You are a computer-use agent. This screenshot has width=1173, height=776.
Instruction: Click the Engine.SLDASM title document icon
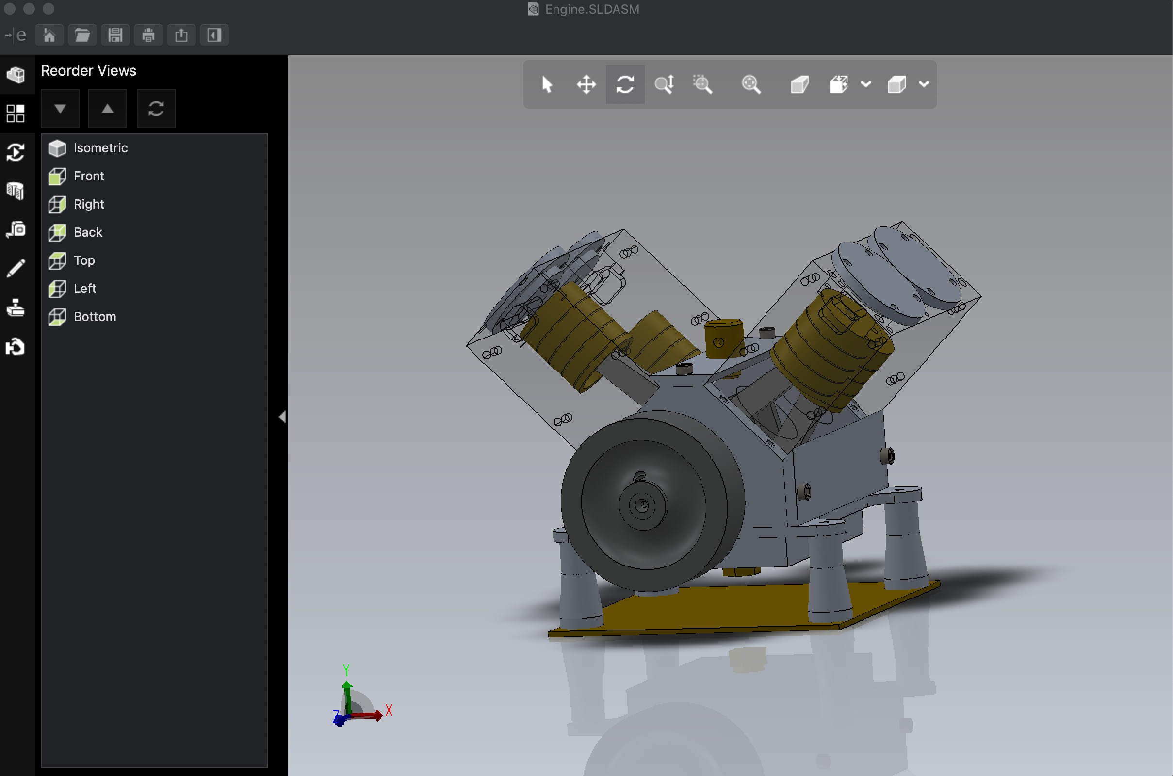pos(533,9)
